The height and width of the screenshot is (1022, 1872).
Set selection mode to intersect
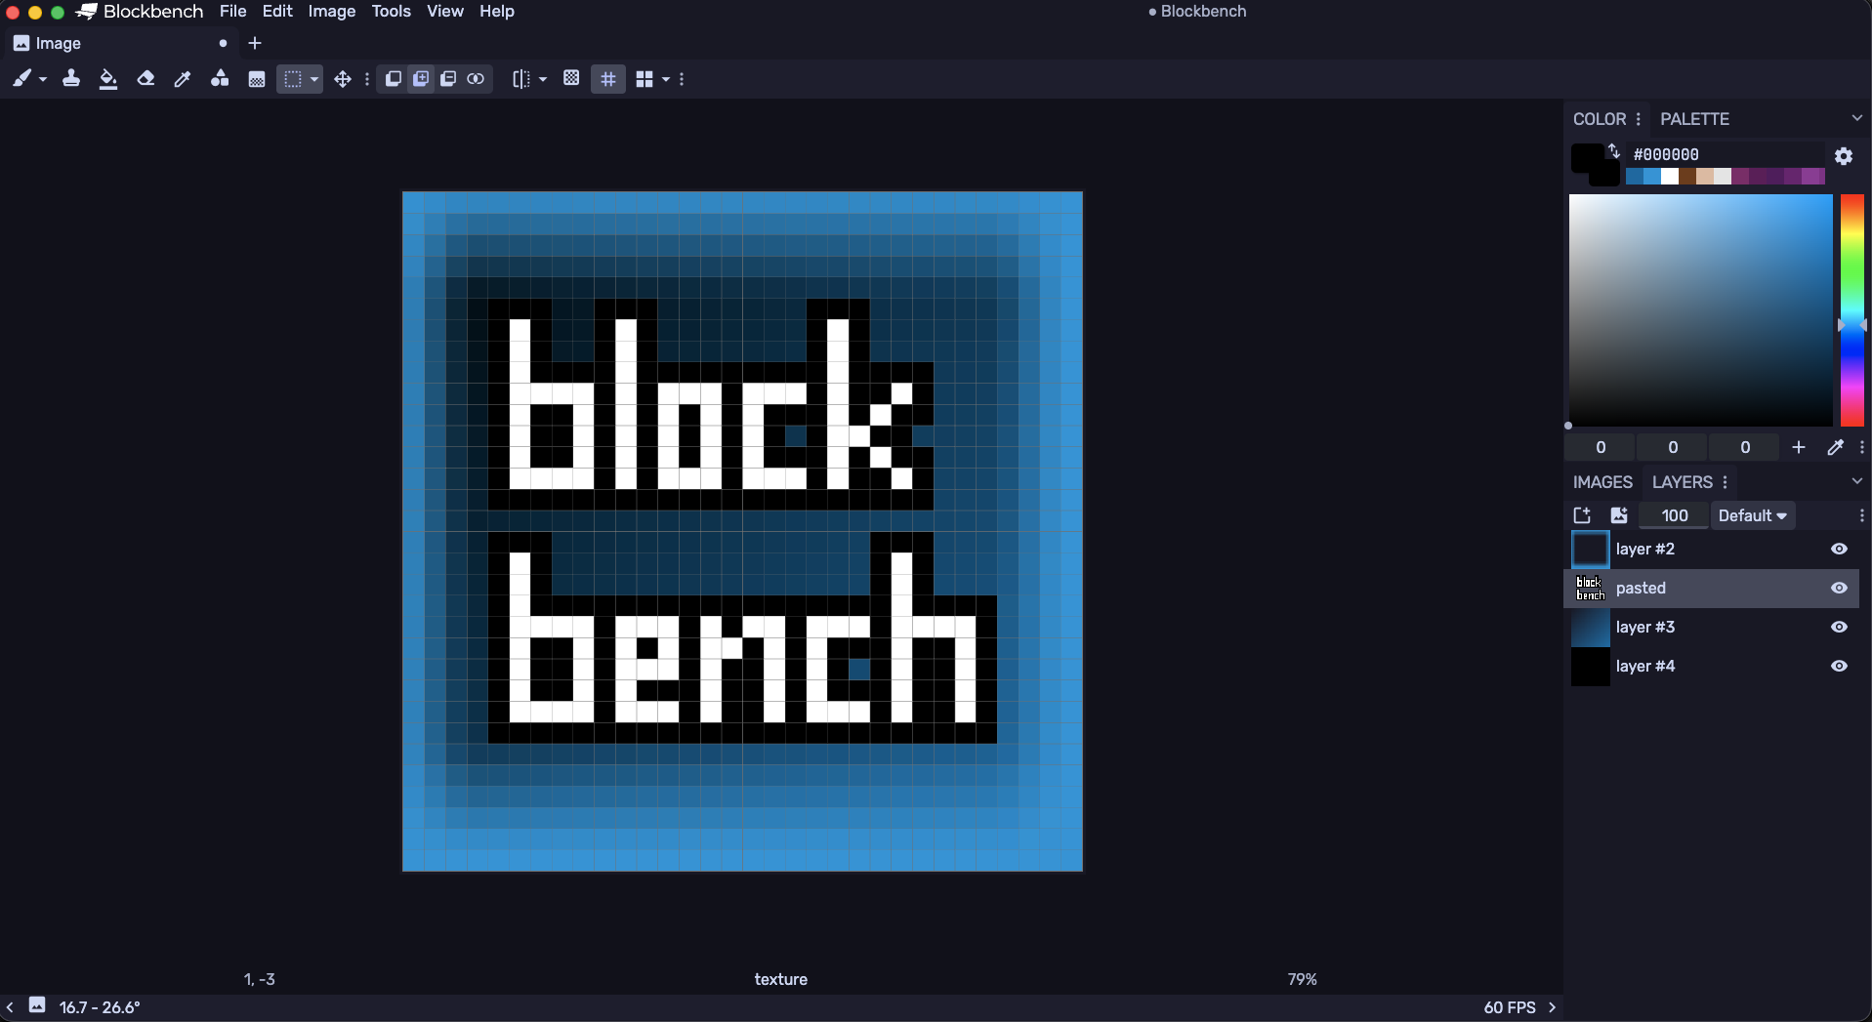tap(476, 79)
